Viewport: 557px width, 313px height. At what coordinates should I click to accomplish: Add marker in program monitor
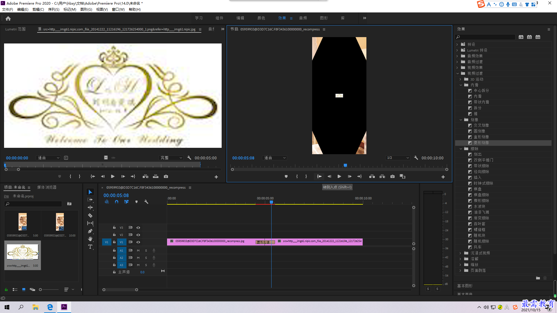(x=286, y=176)
